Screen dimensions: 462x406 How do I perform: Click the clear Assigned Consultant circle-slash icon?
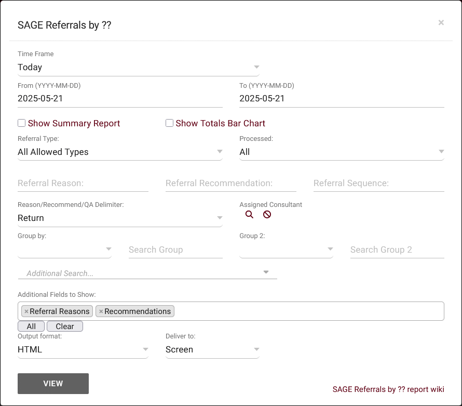pyautogui.click(x=267, y=215)
